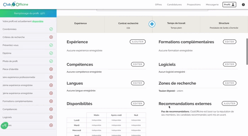248x136 pixels.
Task: Click Coordonnées in the sidebar
Action: coord(10,29)
